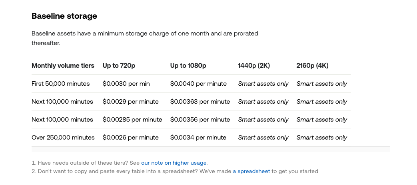Select the 'Up to 720p' column header
The image size is (417, 185).
point(119,65)
